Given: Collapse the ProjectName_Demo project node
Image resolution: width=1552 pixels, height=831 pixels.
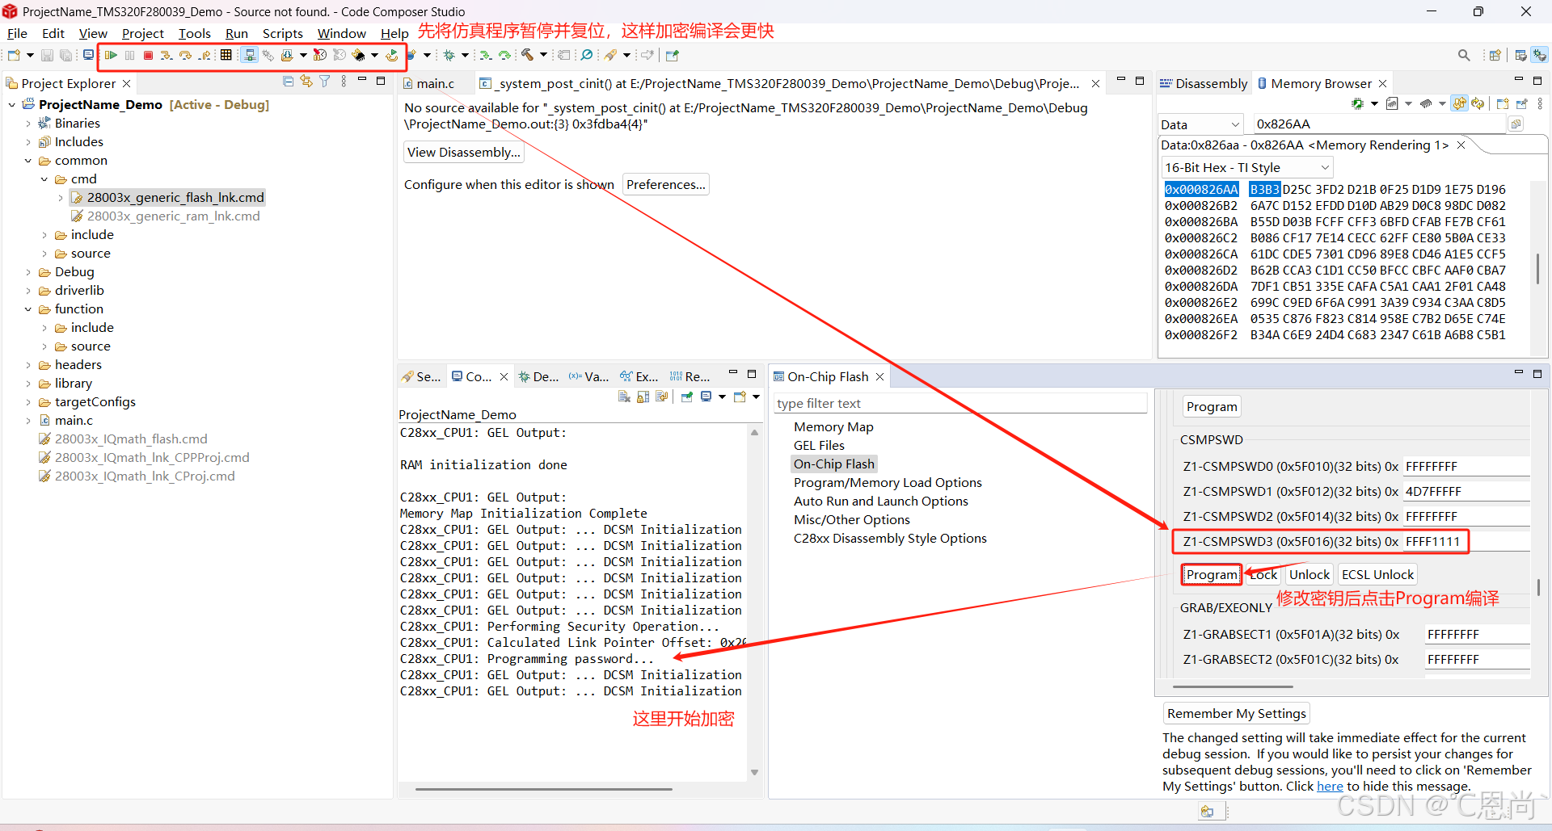Looking at the screenshot, I should click(x=12, y=105).
